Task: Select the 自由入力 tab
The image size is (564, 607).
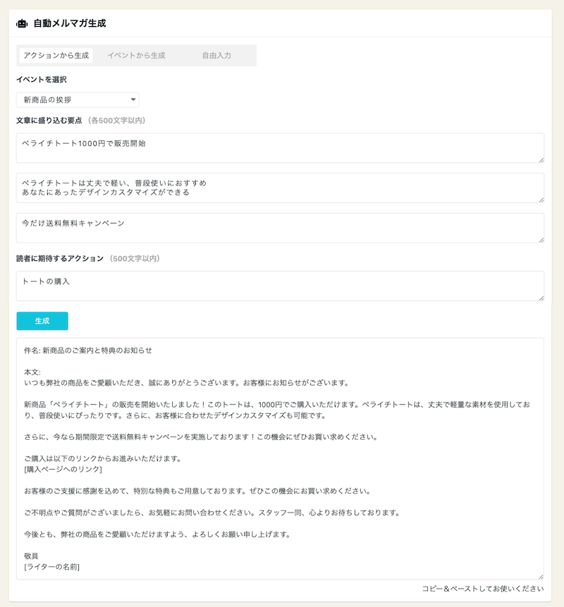Action: [x=216, y=56]
